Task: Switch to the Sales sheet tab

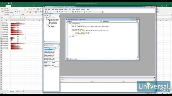Action: pos(17,91)
